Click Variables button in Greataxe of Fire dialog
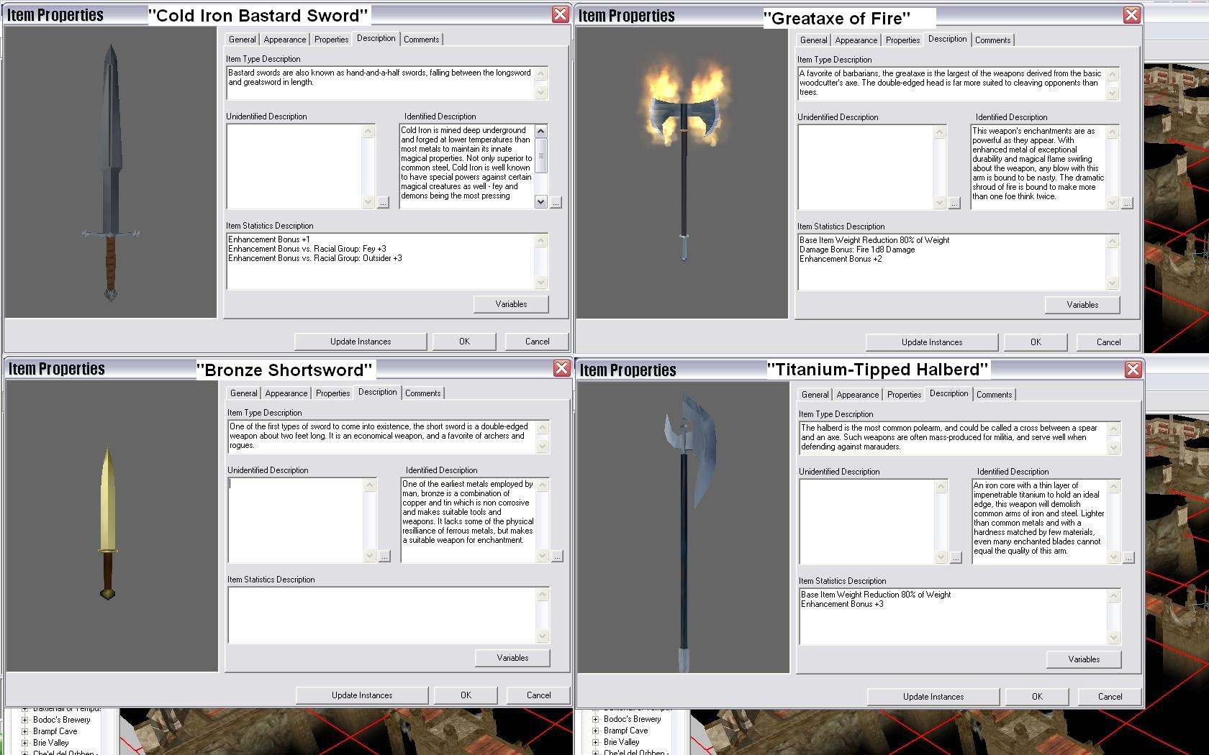 1082,305
